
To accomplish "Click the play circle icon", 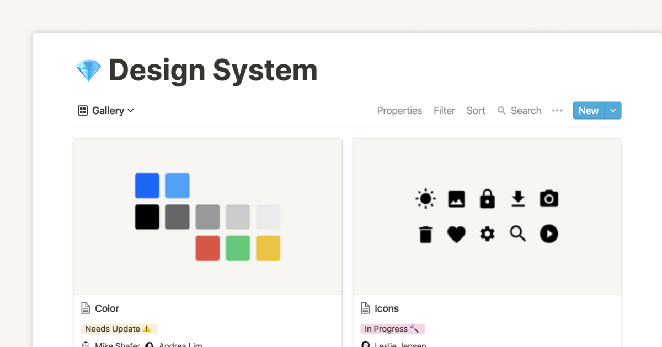I will click(x=549, y=234).
